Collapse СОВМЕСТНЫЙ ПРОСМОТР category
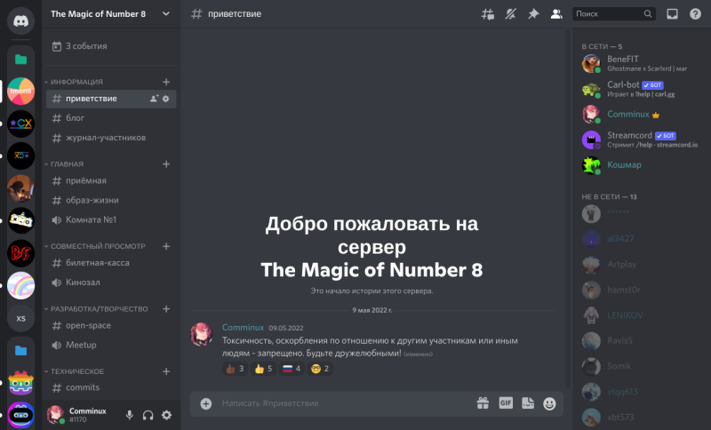Image resolution: width=711 pixels, height=430 pixels. [95, 246]
